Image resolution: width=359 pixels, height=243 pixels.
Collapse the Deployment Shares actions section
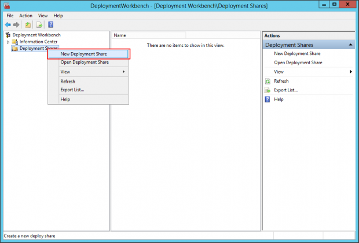click(351, 45)
